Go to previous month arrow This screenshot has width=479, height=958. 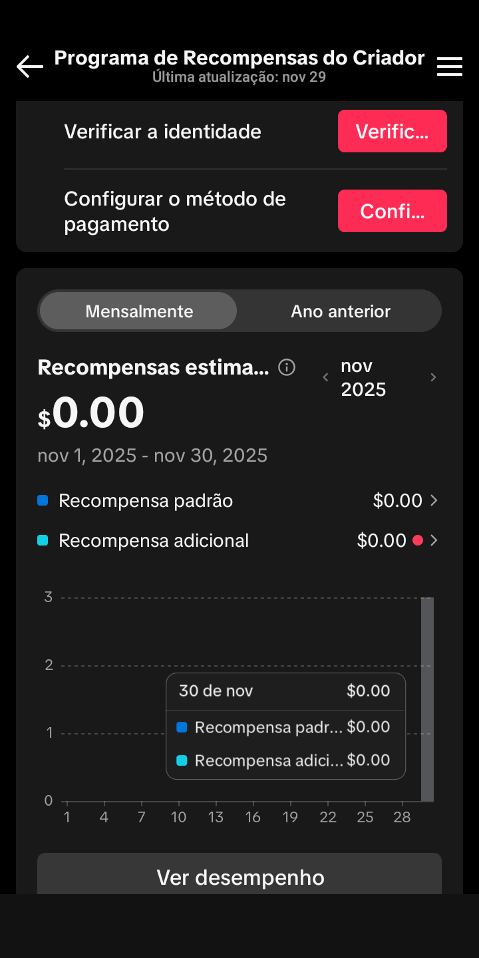tap(325, 377)
